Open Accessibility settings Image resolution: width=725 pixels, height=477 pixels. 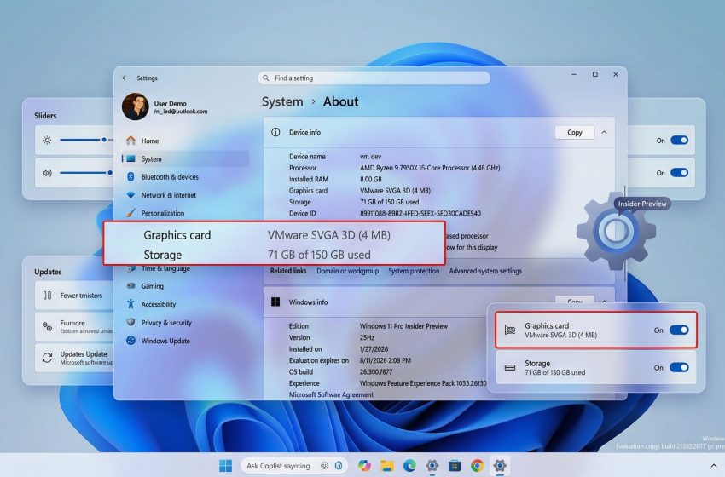pos(185,304)
